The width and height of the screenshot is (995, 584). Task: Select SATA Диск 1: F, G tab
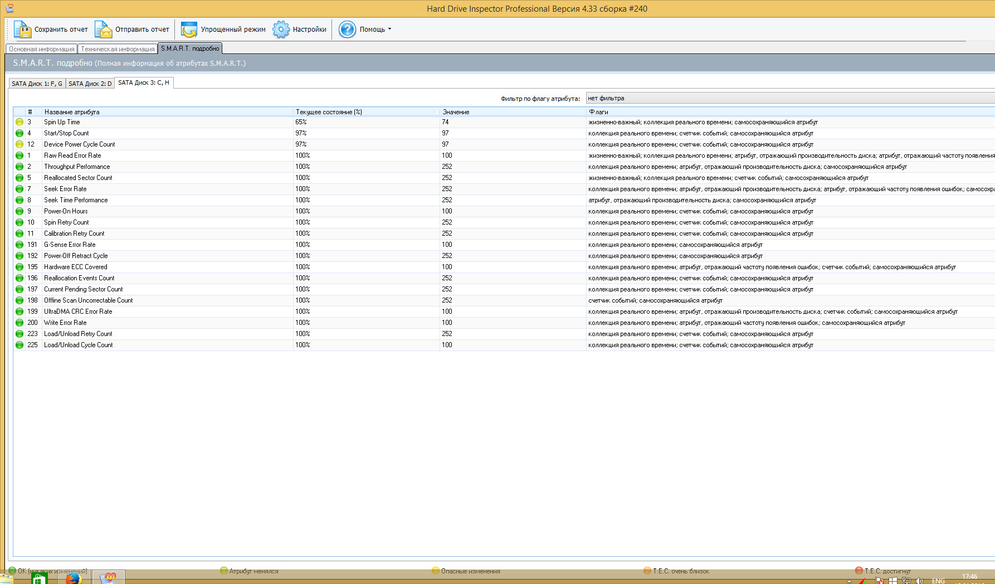(x=37, y=84)
